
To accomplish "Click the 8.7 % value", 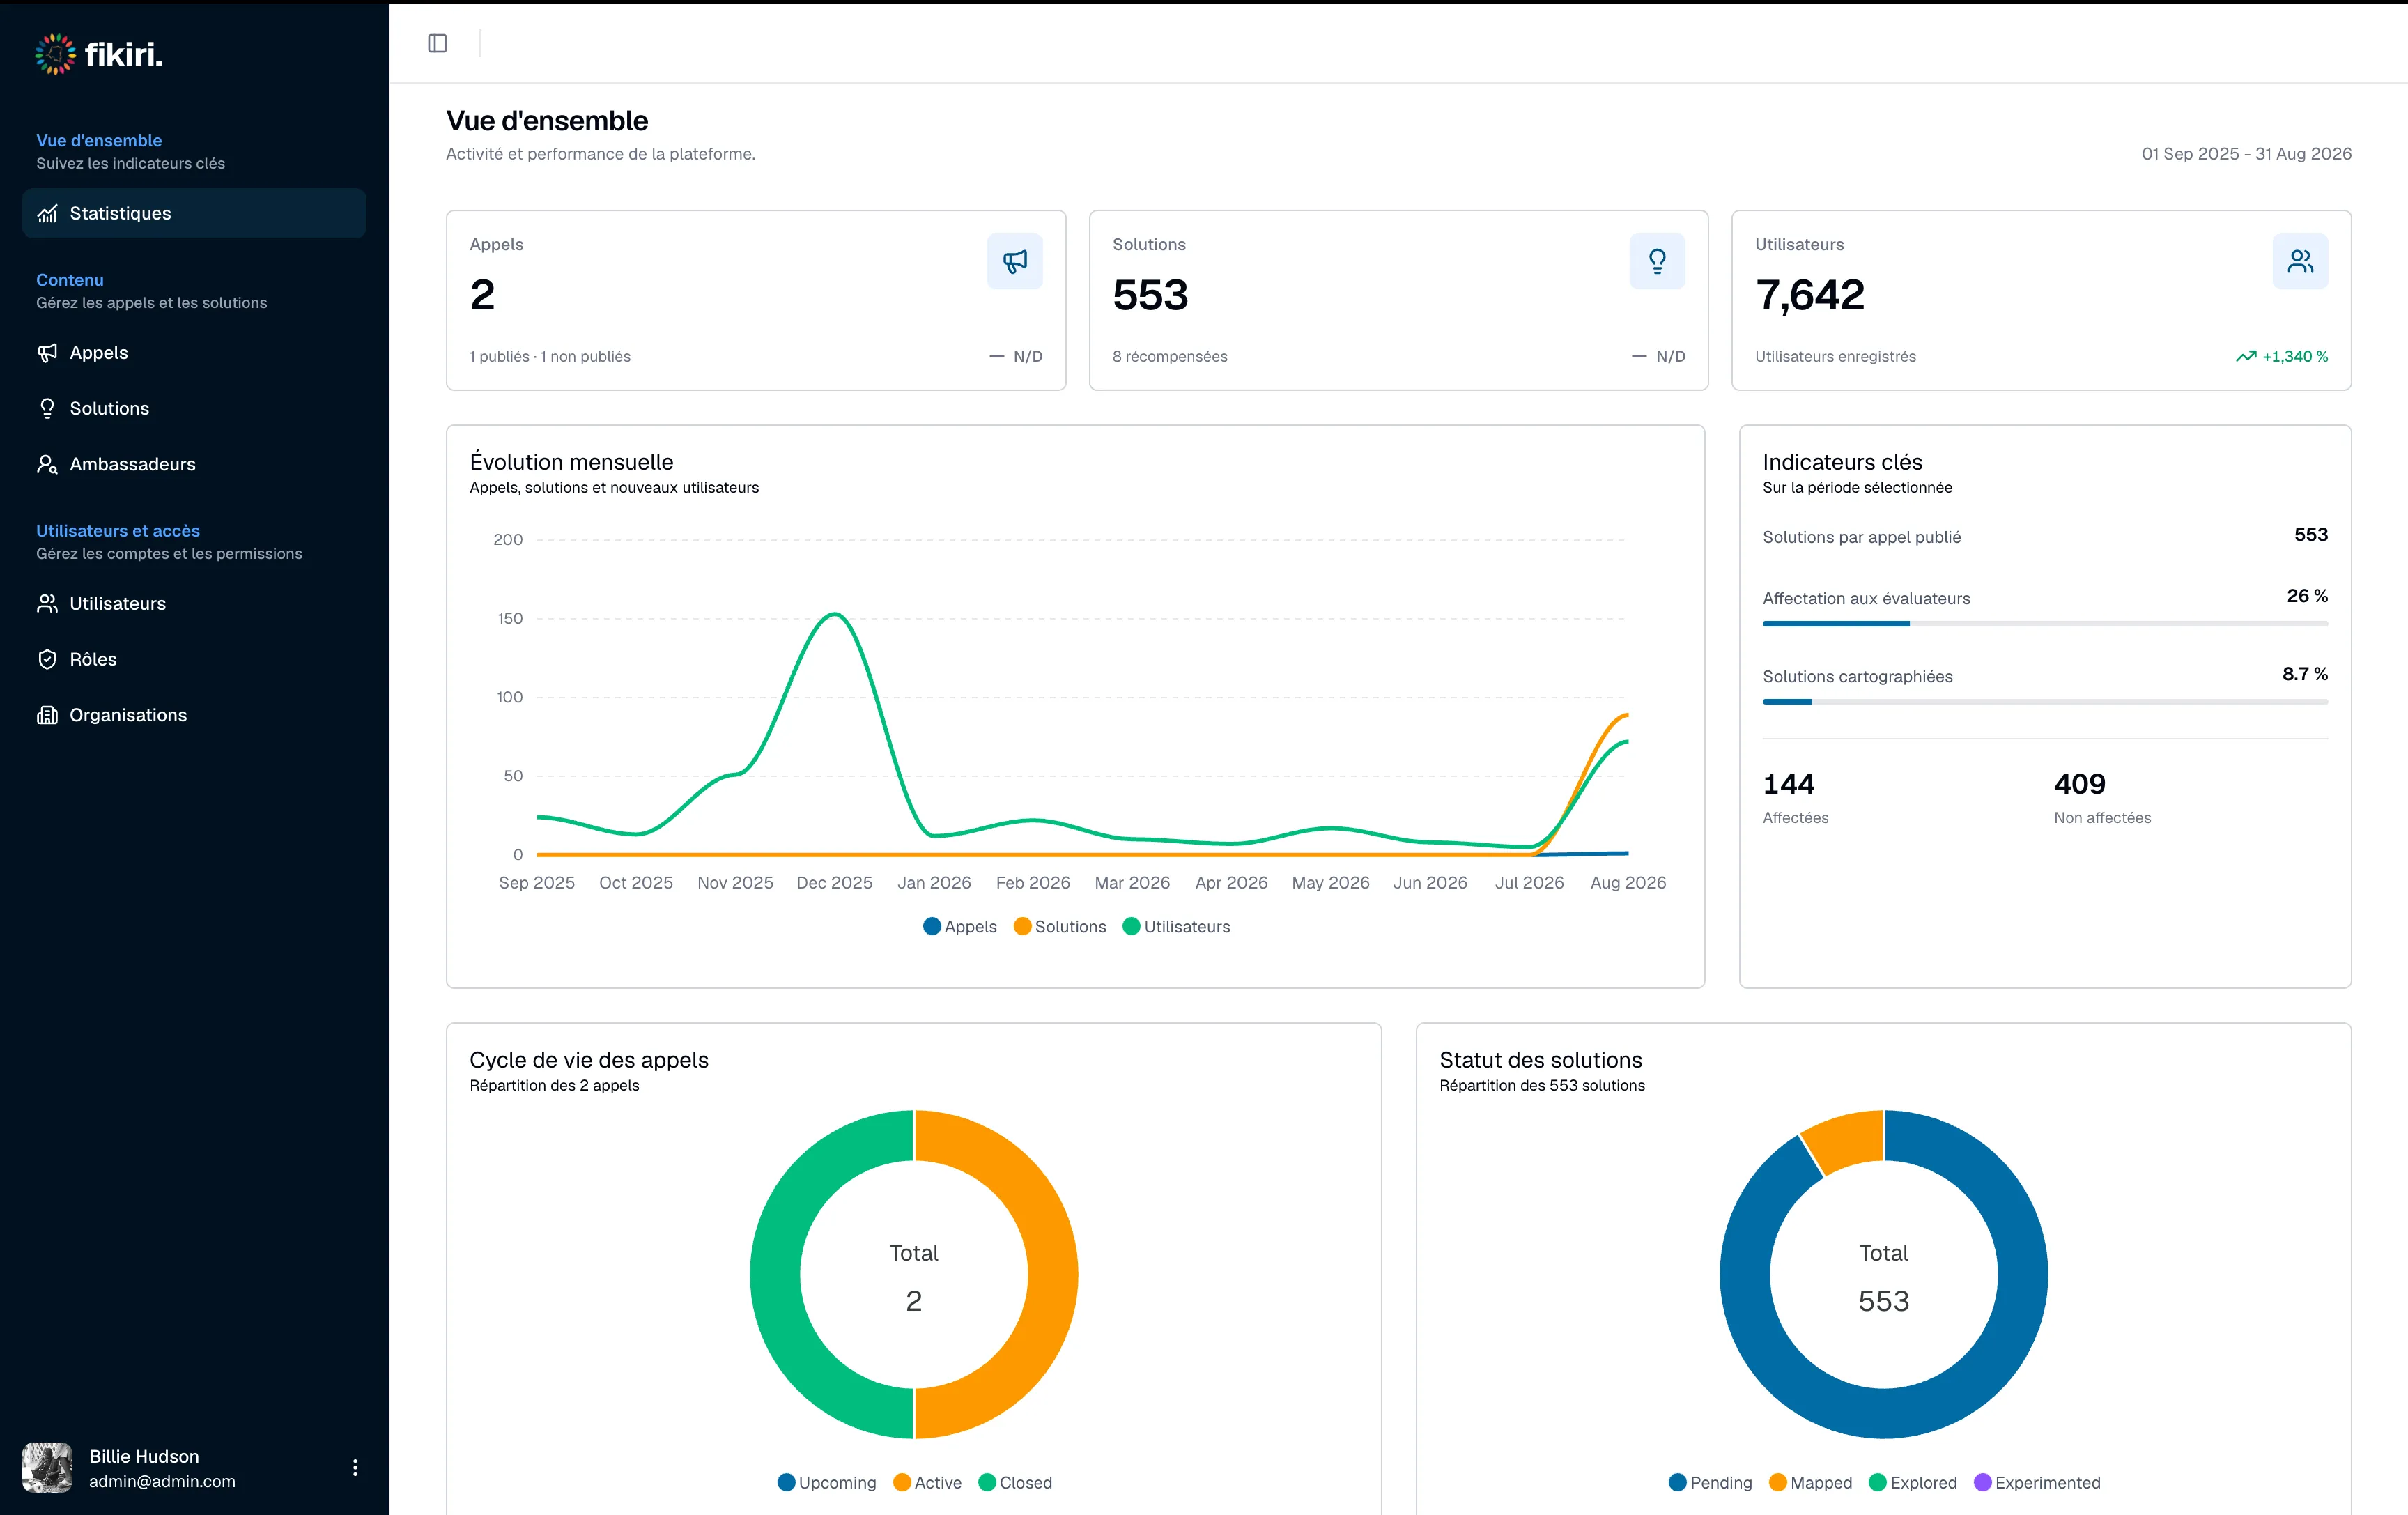I will coord(2305,674).
